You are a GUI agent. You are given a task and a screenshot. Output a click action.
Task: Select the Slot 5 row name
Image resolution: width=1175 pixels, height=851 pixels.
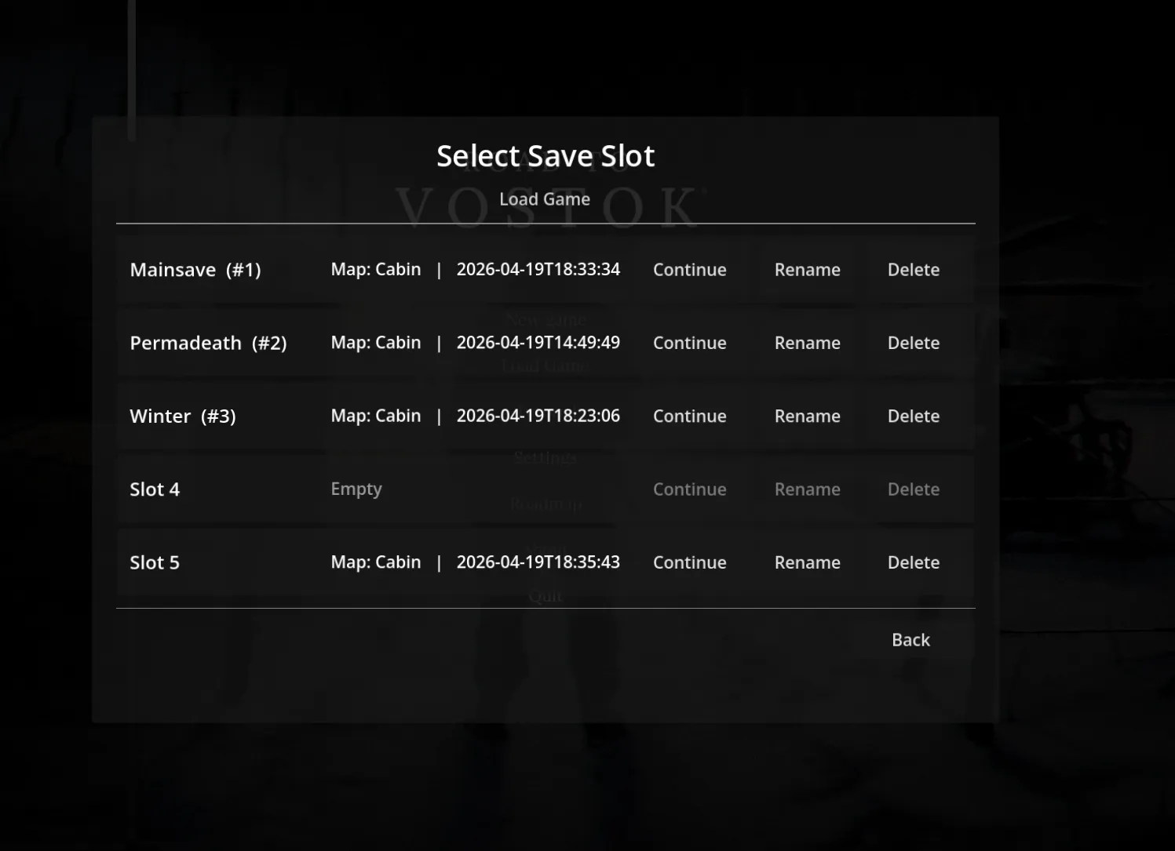(155, 562)
